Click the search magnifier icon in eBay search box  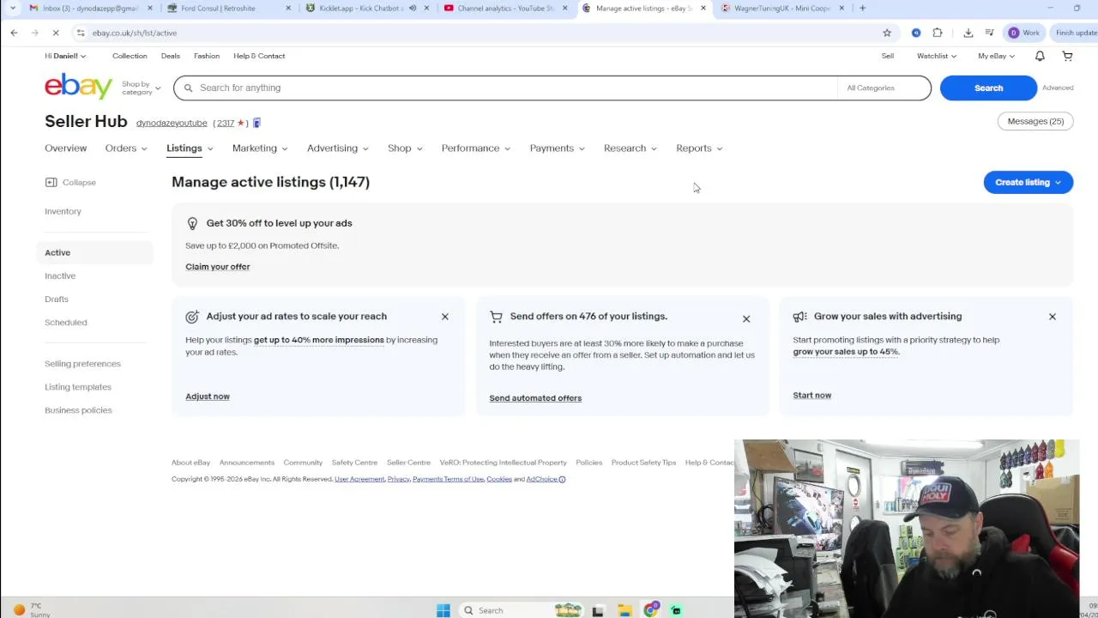coord(188,88)
